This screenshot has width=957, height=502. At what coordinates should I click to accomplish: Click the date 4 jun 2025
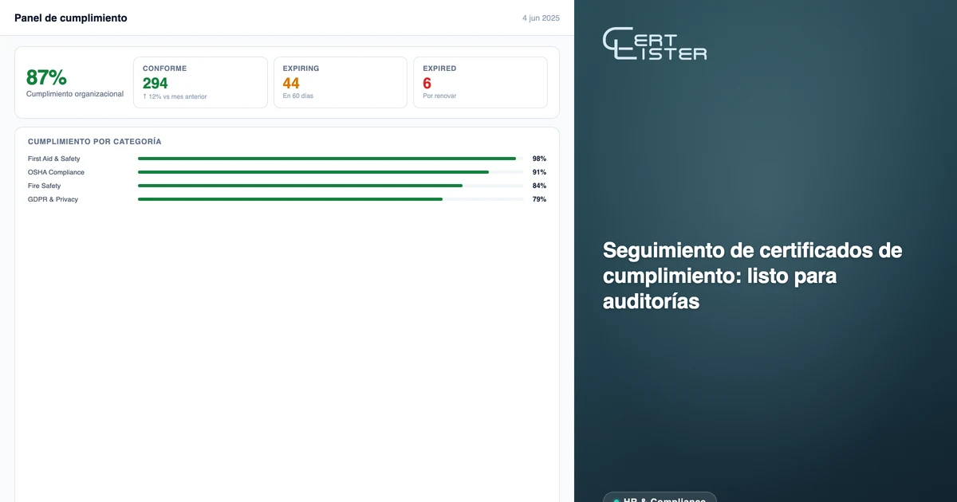point(541,18)
